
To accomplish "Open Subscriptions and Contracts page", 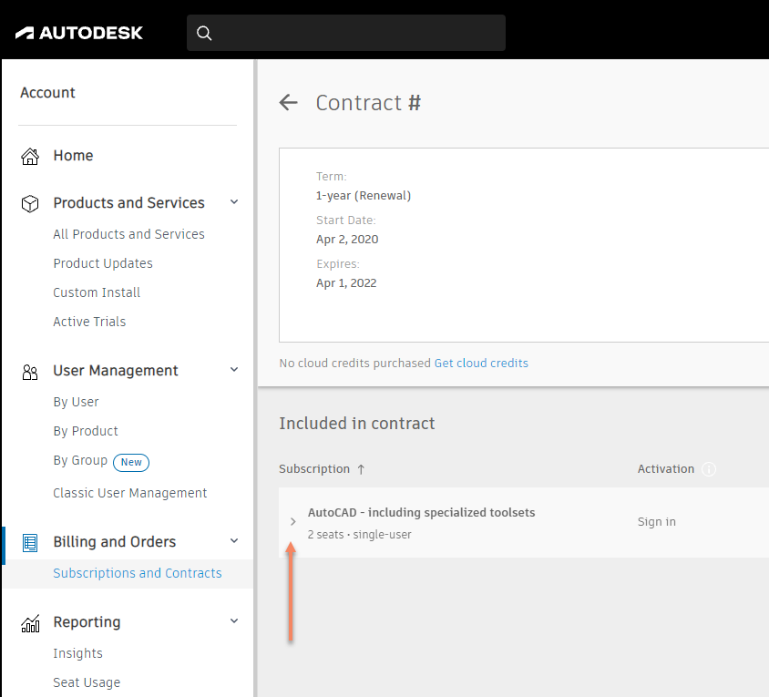I will point(138,573).
